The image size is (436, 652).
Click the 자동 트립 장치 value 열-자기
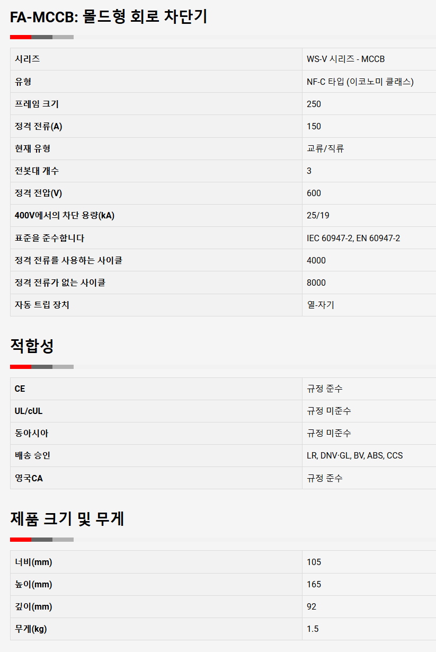coord(320,305)
